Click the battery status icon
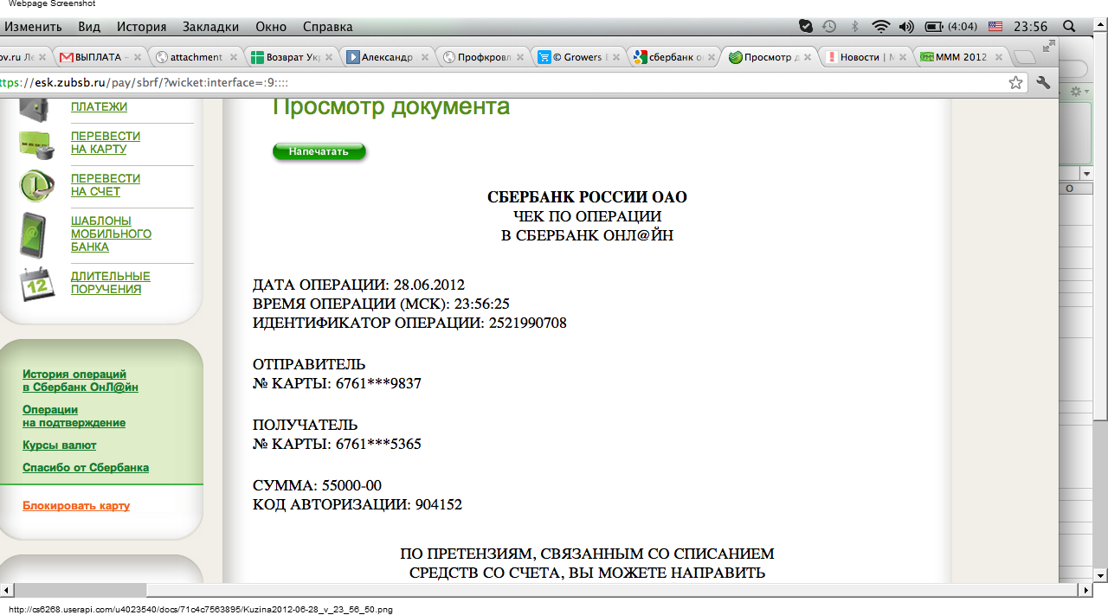 [x=934, y=27]
